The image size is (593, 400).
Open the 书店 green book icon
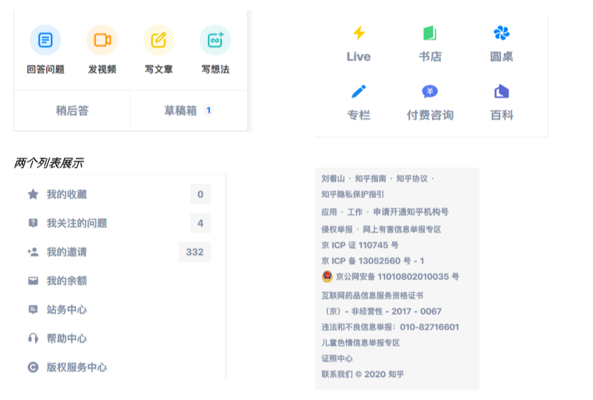430,33
